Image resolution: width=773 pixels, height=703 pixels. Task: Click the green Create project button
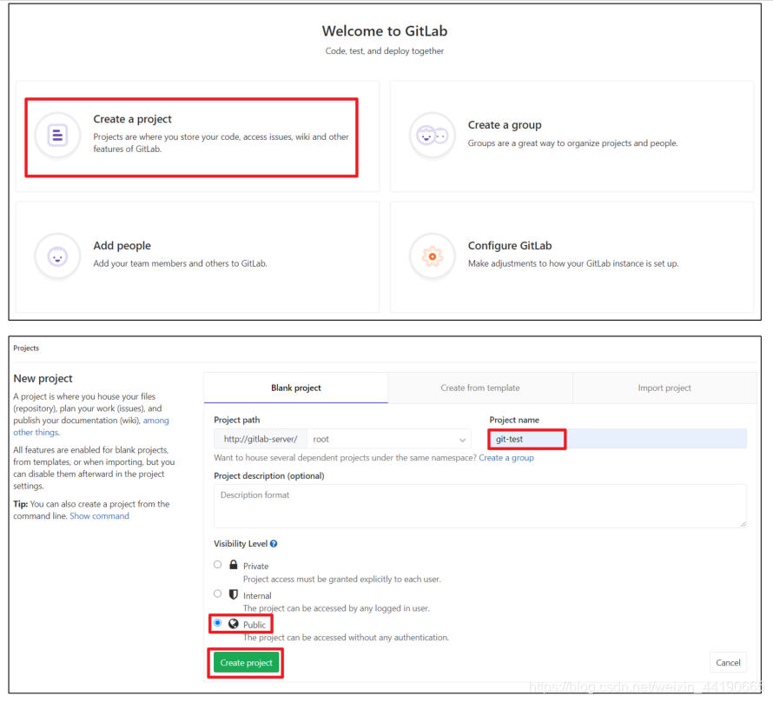(246, 662)
